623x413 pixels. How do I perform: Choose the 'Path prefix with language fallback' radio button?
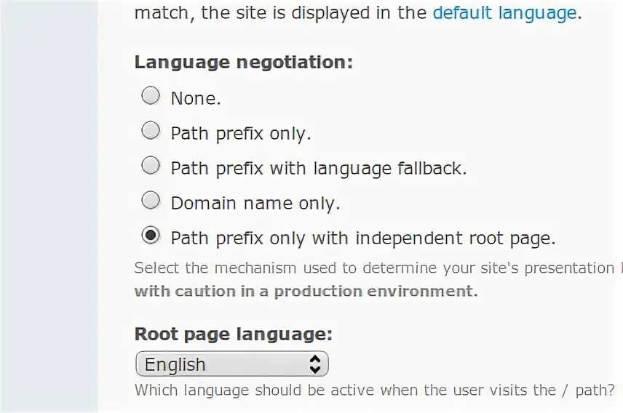pos(151,166)
